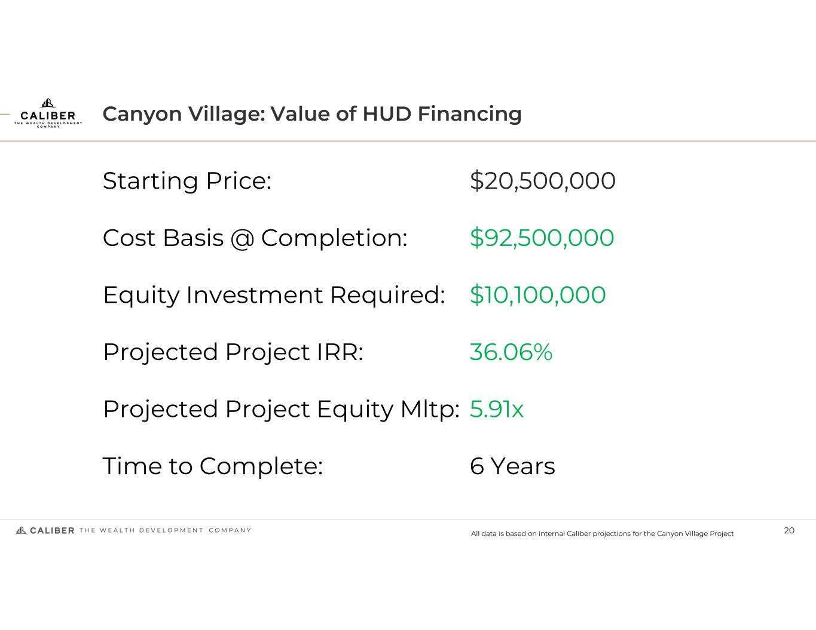Click the 'Starting Price:' label

(x=187, y=181)
